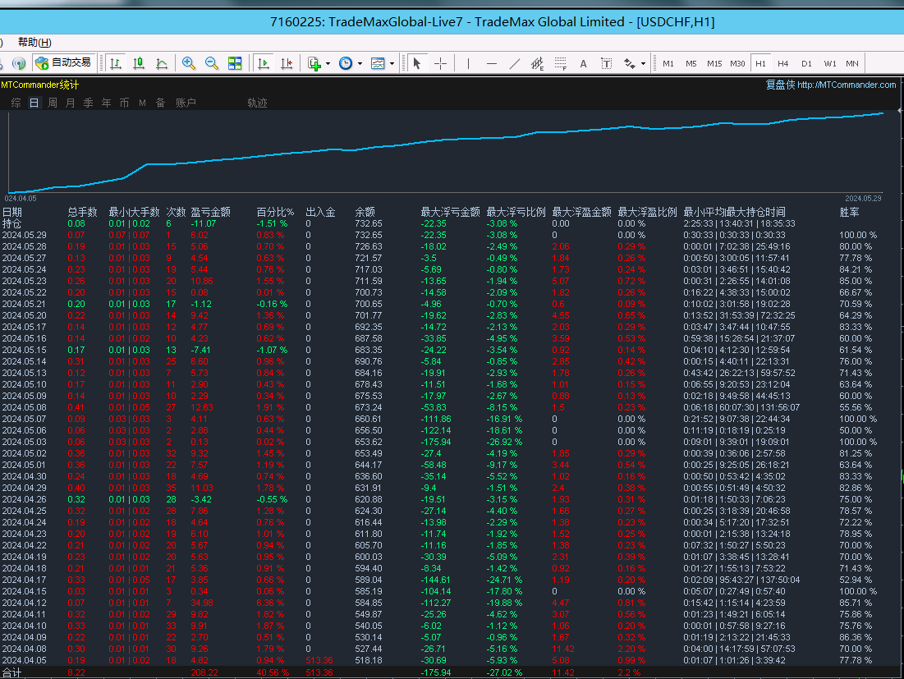Select the vertical line drawing tool
This screenshot has height=679, width=904.
(469, 63)
